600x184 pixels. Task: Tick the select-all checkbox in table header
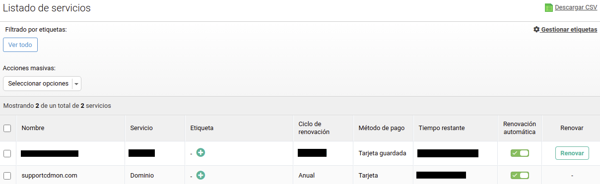click(x=7, y=128)
